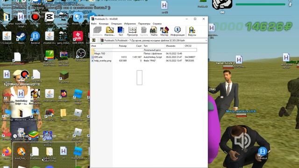Click the Вирусы (virus scan) toolbar icon

[192, 31]
